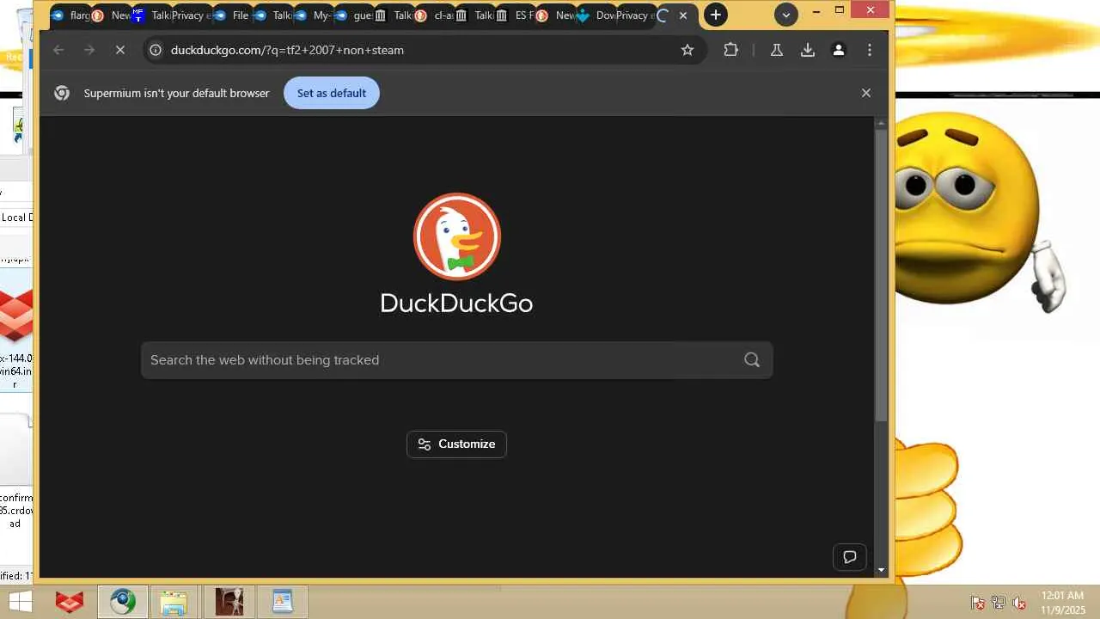Click the scrollbar up arrow
This screenshot has width=1100, height=619.
(x=881, y=123)
